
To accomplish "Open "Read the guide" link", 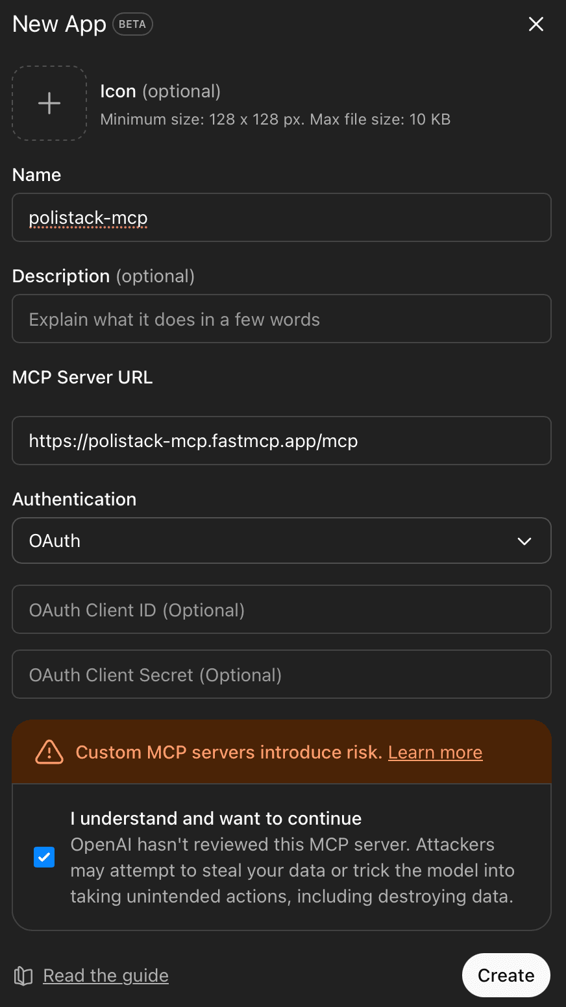I will (x=105, y=975).
